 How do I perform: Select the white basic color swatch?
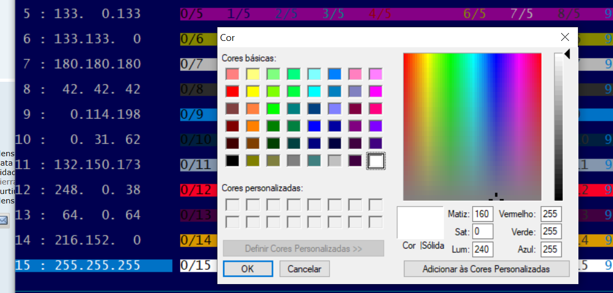(376, 160)
